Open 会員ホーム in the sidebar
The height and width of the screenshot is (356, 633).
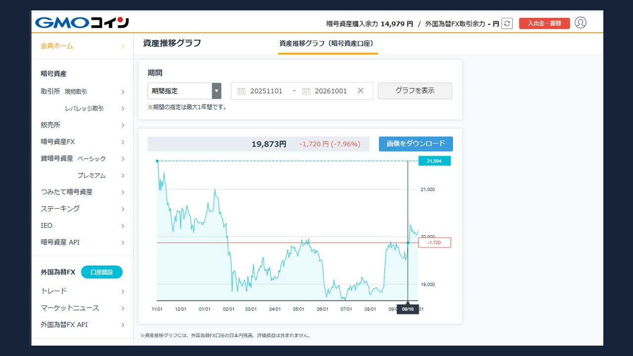pos(57,46)
